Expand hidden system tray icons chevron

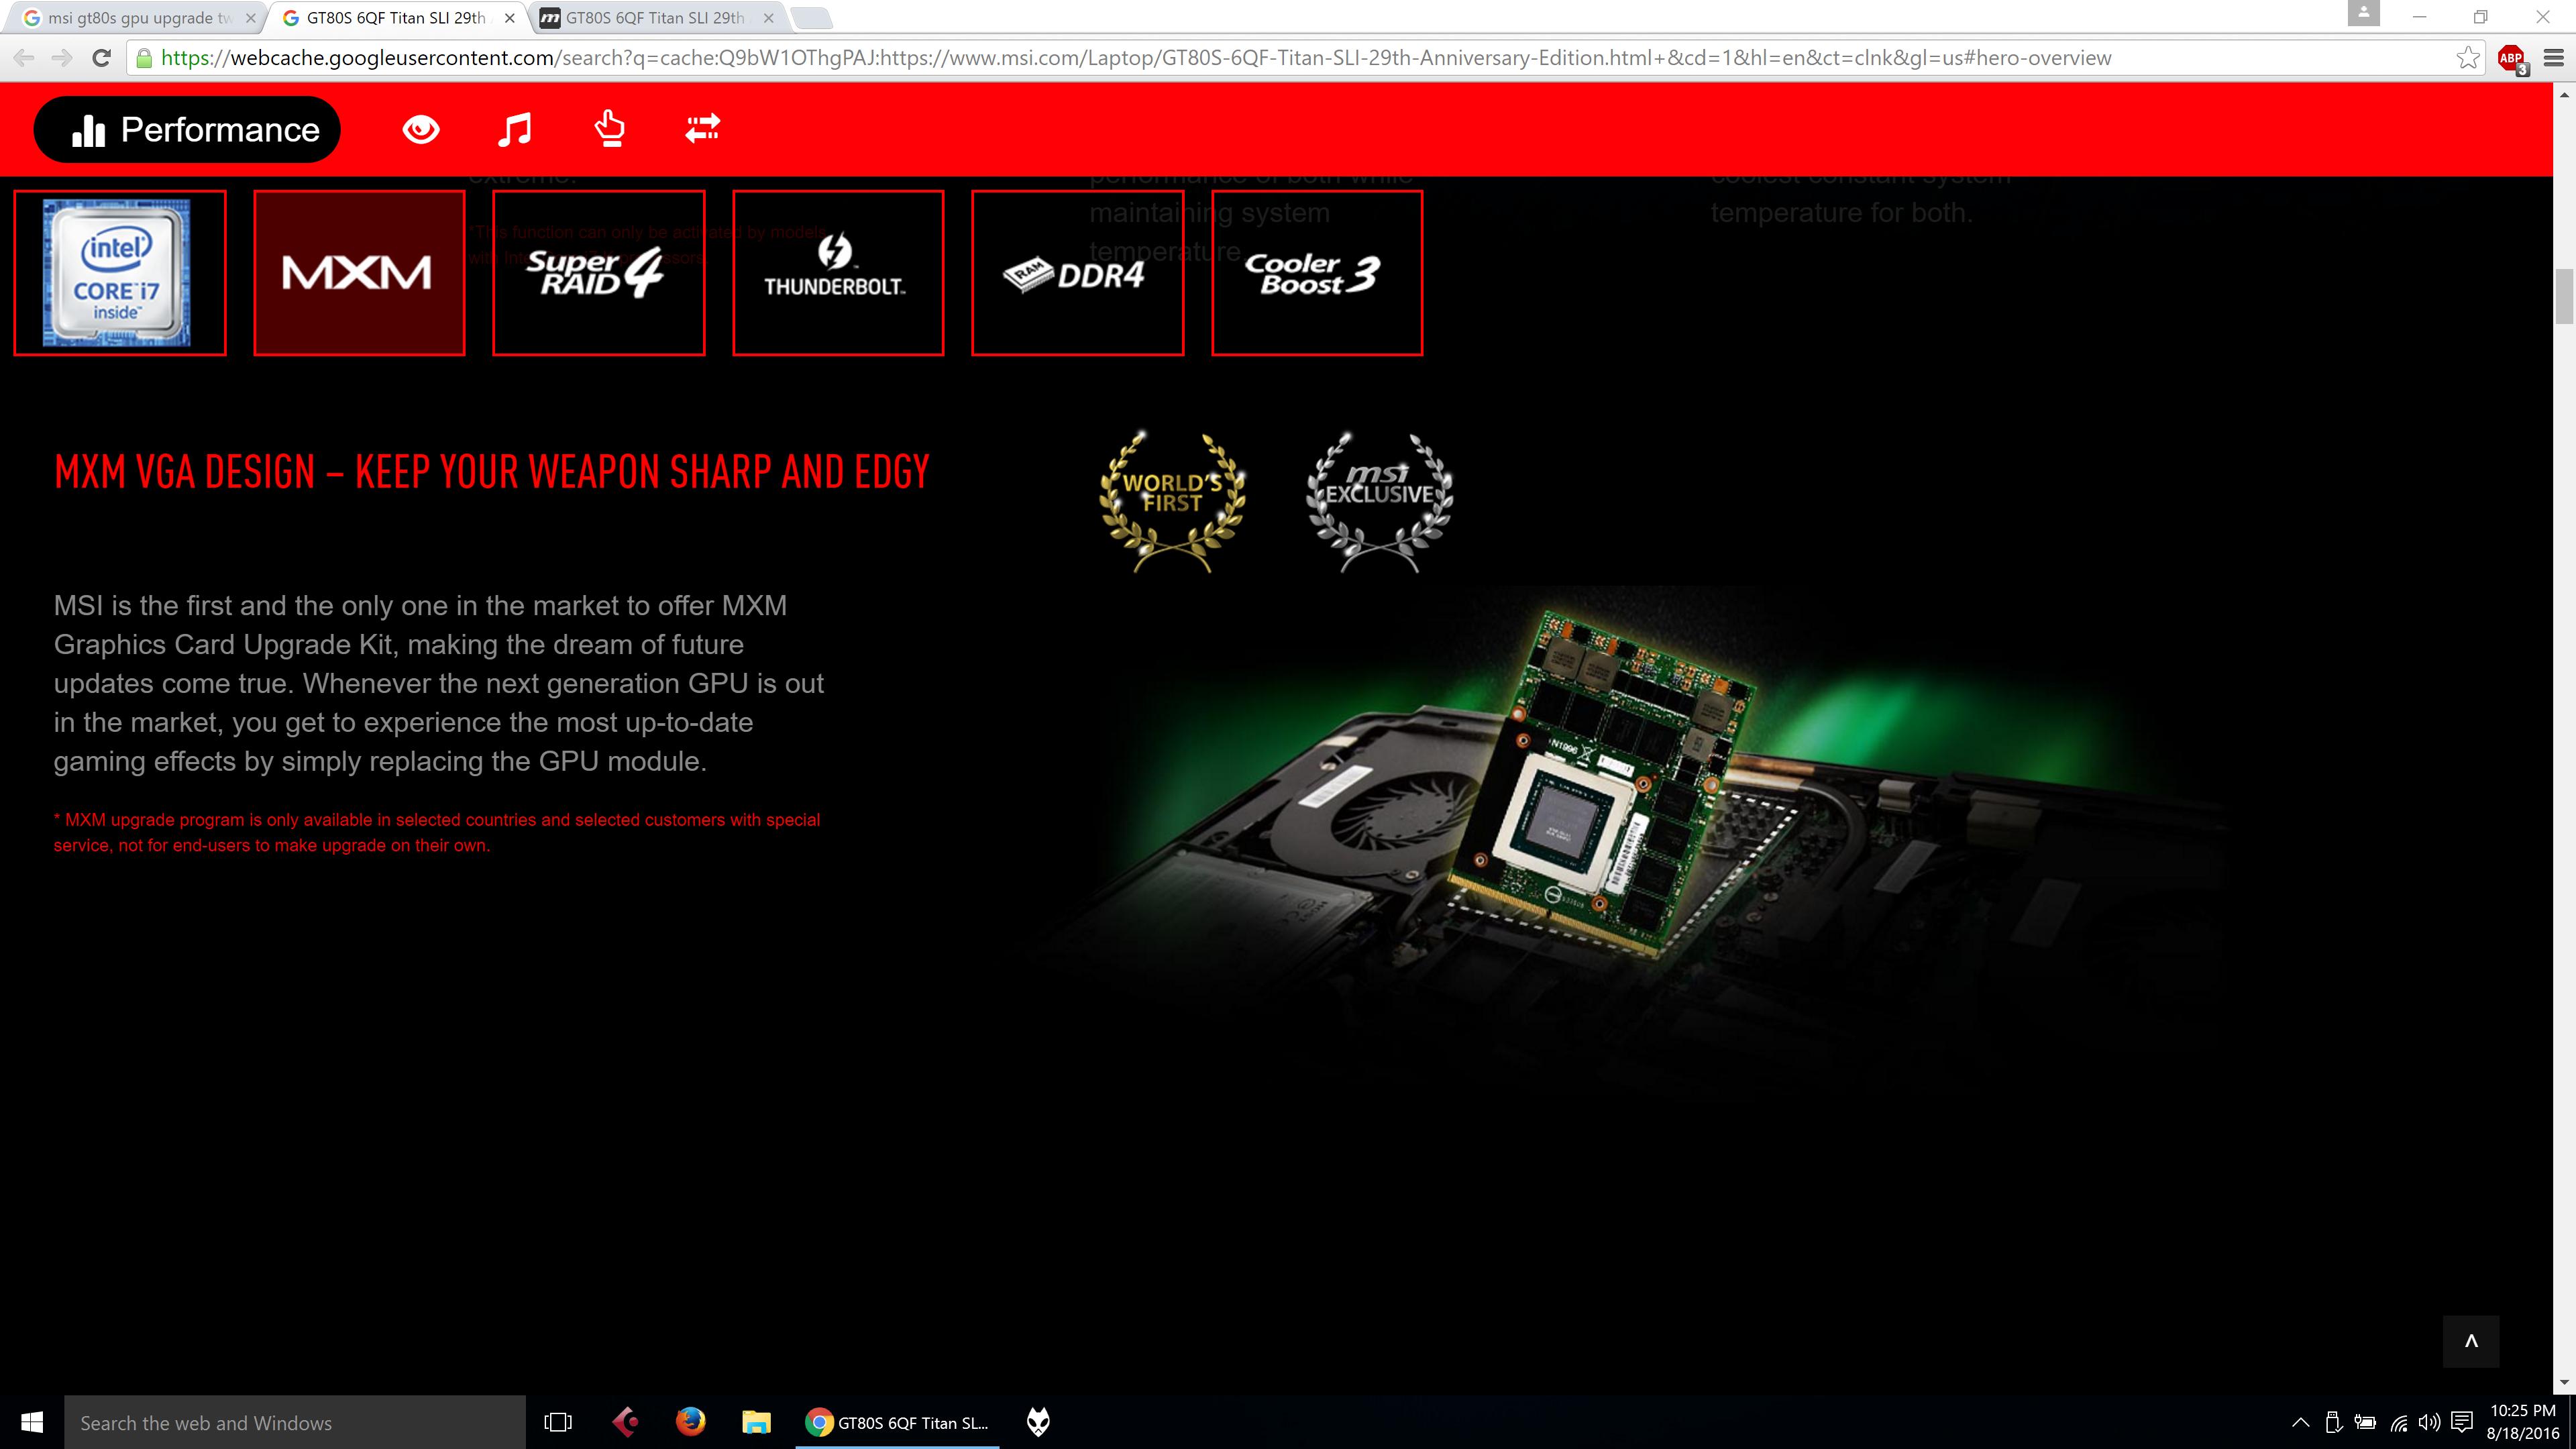(x=2300, y=1423)
